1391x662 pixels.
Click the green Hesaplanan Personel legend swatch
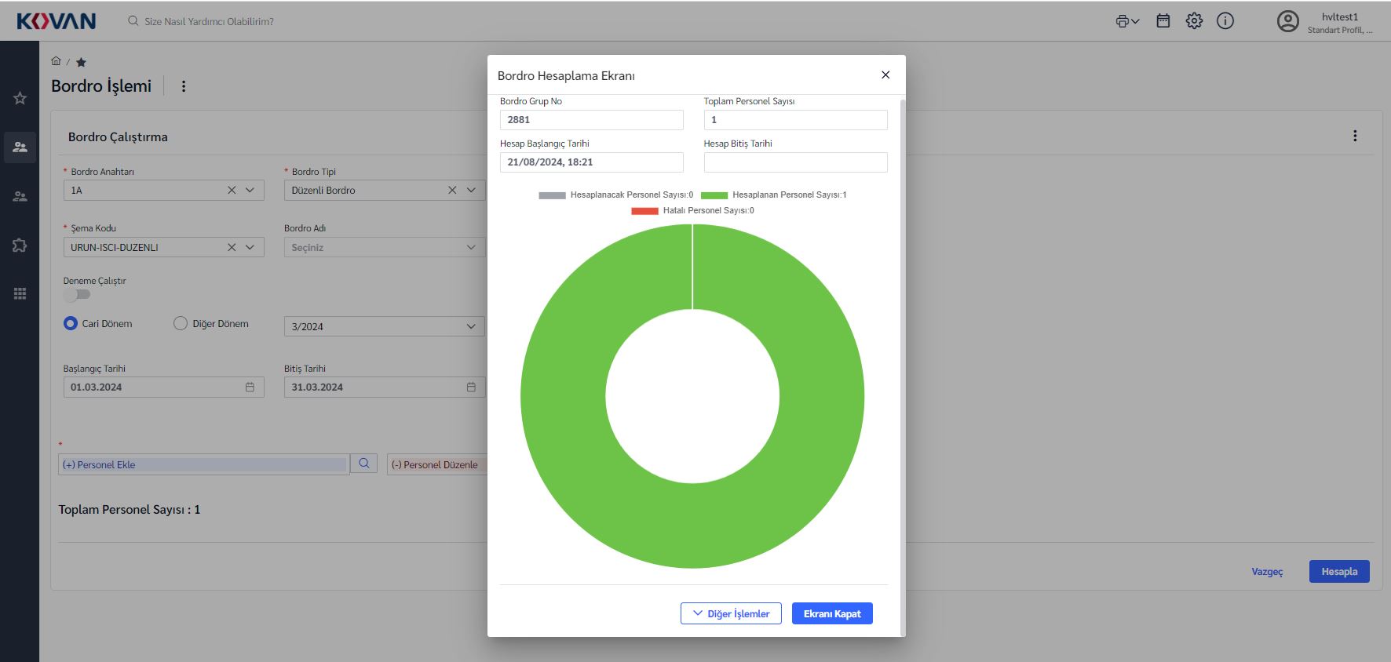(714, 195)
